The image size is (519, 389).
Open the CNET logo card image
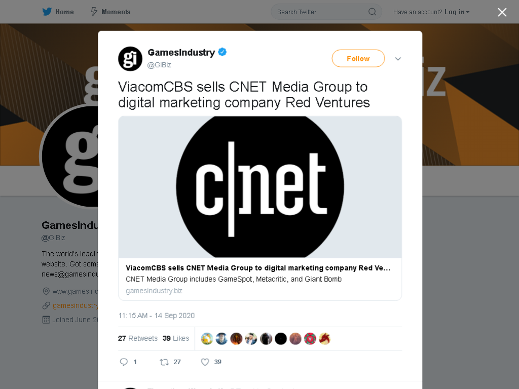click(260, 187)
